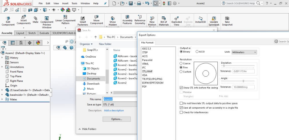Open the Unit Millimeters dropdown
This screenshot has width=289, height=140.
[244, 52]
